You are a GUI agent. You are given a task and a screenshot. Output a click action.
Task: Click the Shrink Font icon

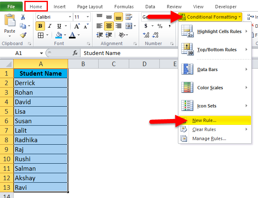tap(86, 26)
